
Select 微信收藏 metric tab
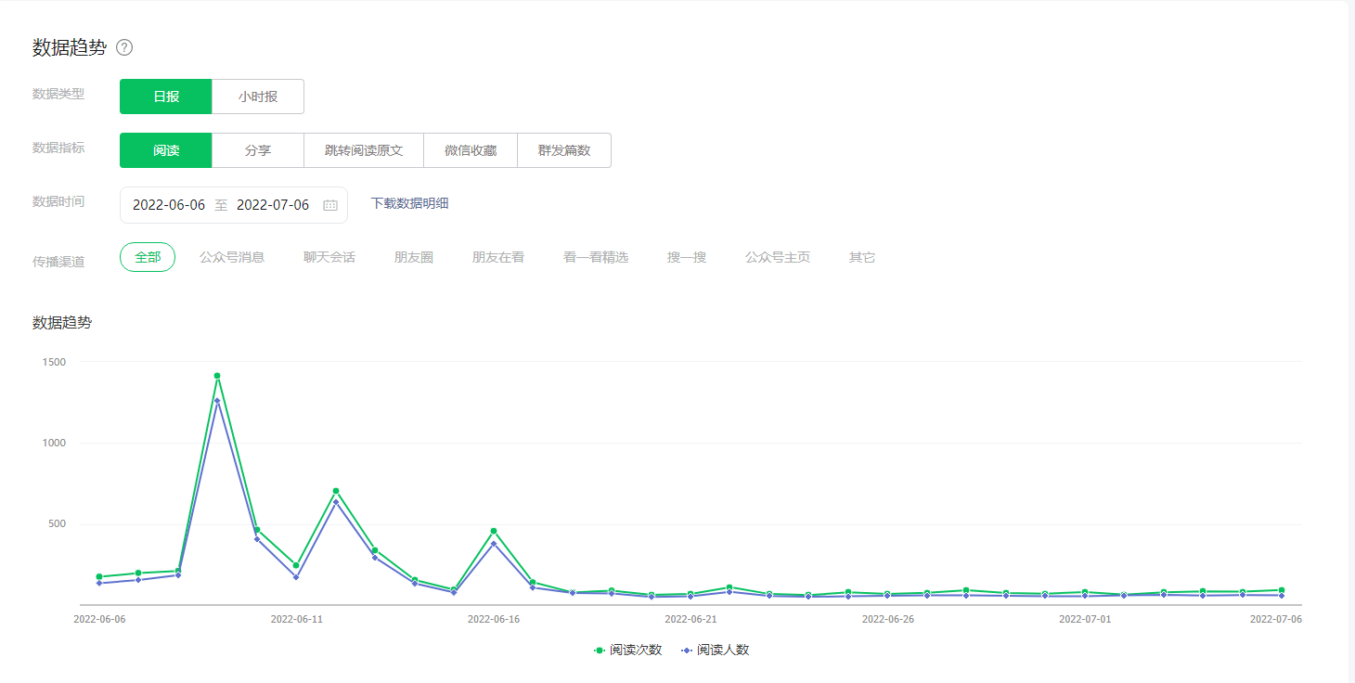(471, 150)
